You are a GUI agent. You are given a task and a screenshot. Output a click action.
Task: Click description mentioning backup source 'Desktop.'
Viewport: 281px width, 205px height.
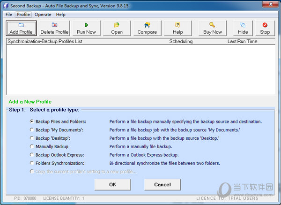click(164, 138)
